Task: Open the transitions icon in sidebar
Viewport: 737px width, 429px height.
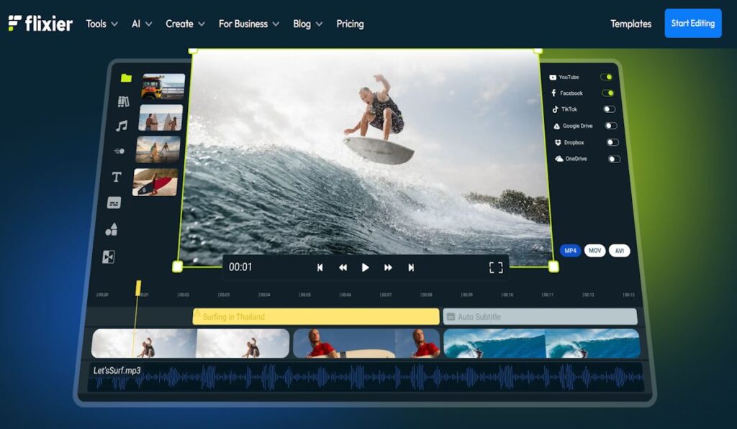Action: click(x=109, y=257)
